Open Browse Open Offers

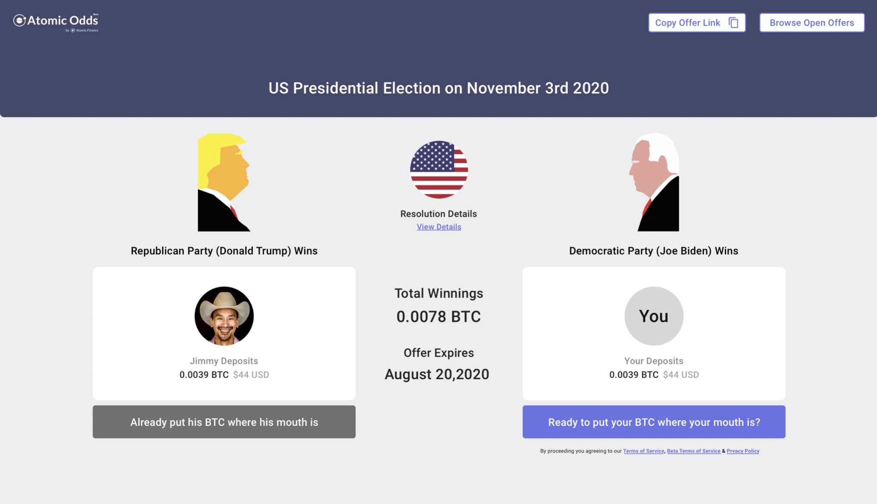click(x=812, y=23)
